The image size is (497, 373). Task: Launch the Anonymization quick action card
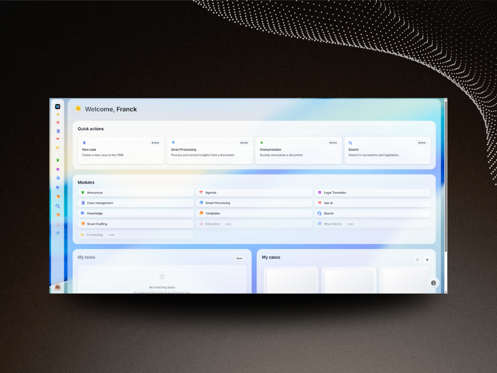pyautogui.click(x=298, y=150)
